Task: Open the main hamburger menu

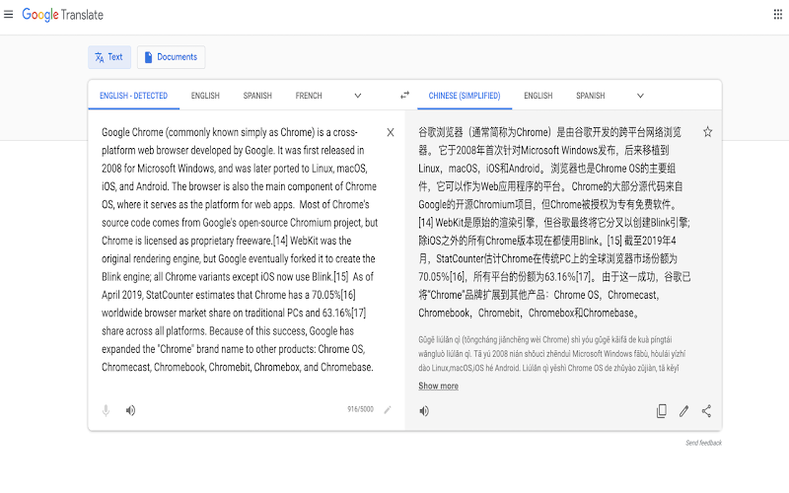Action: point(8,14)
